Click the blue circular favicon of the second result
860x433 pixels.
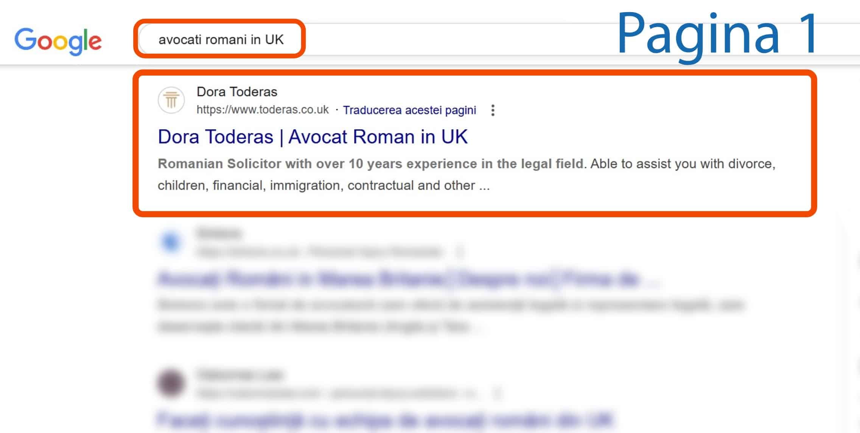click(x=171, y=242)
